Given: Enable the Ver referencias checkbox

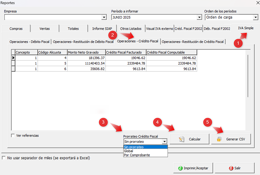Looking at the screenshot, I should pos(13,135).
